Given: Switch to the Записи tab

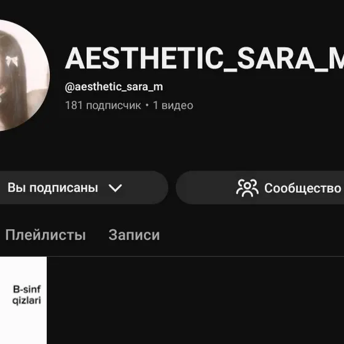Looking at the screenshot, I should point(134,235).
